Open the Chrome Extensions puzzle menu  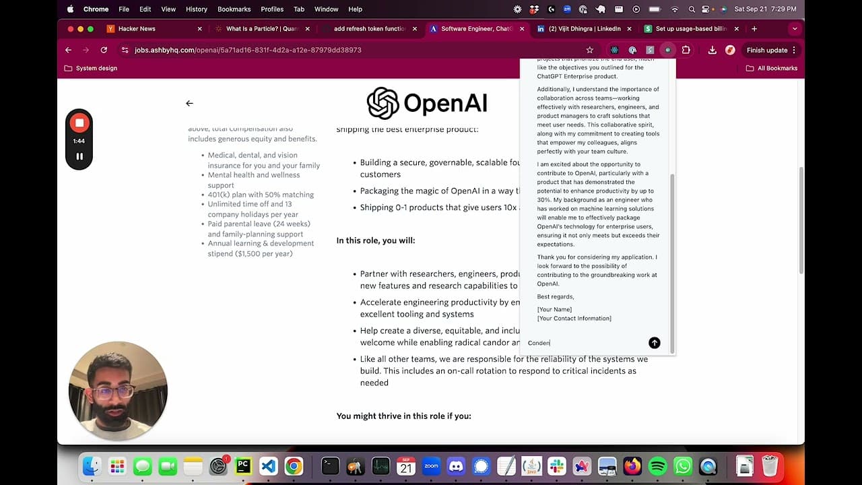tap(686, 50)
